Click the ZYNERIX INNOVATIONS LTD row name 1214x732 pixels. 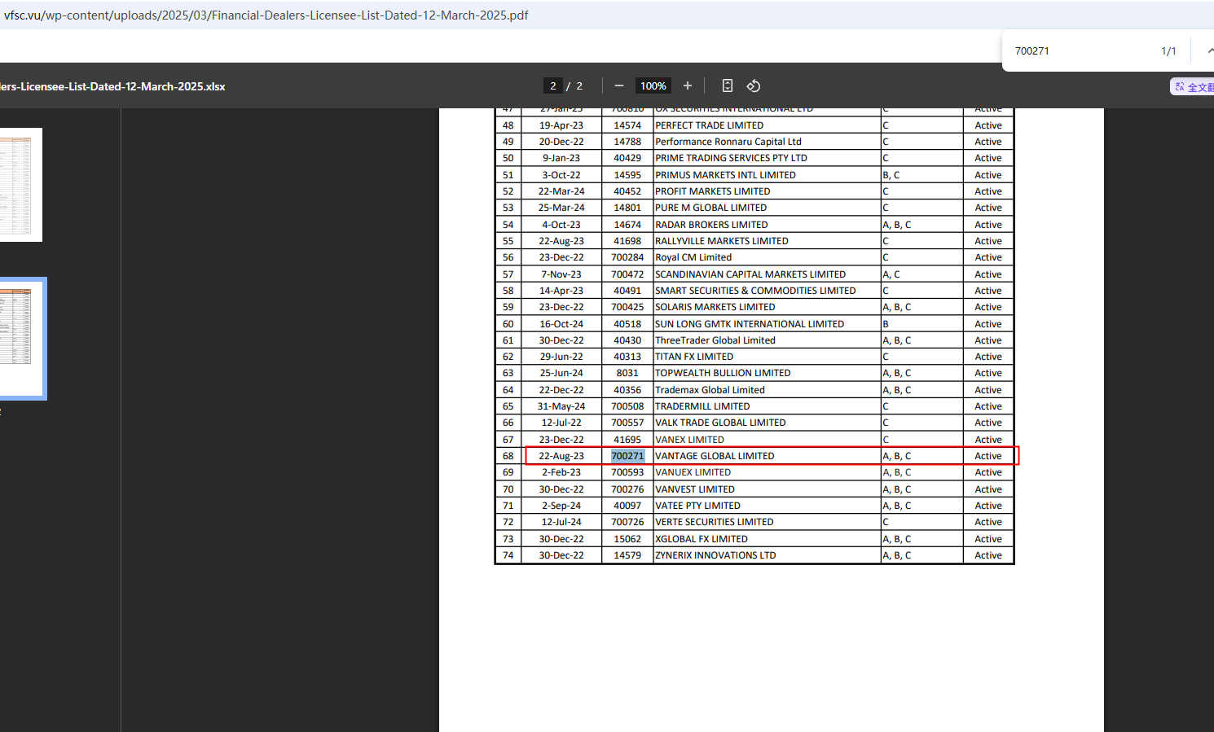pos(715,555)
